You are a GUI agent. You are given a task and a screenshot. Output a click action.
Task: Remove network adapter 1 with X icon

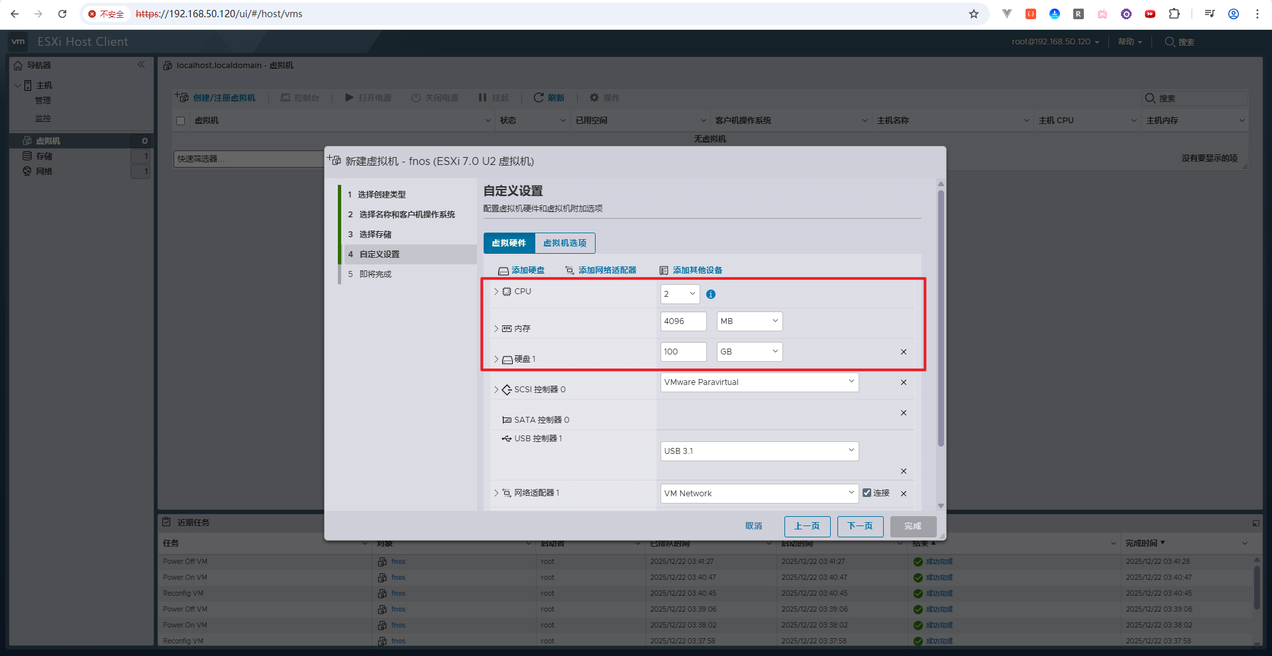click(903, 494)
